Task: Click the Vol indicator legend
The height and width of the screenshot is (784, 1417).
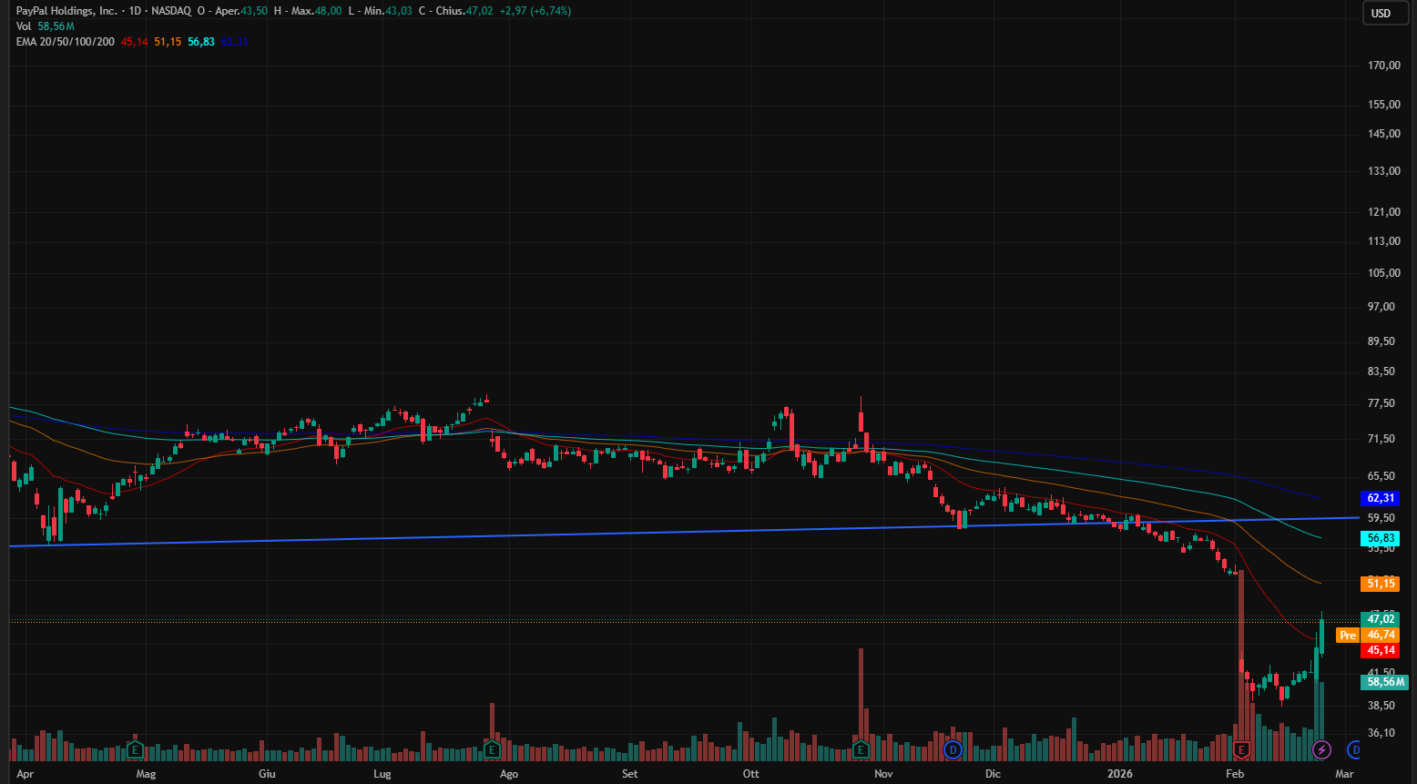Action: coord(24,26)
